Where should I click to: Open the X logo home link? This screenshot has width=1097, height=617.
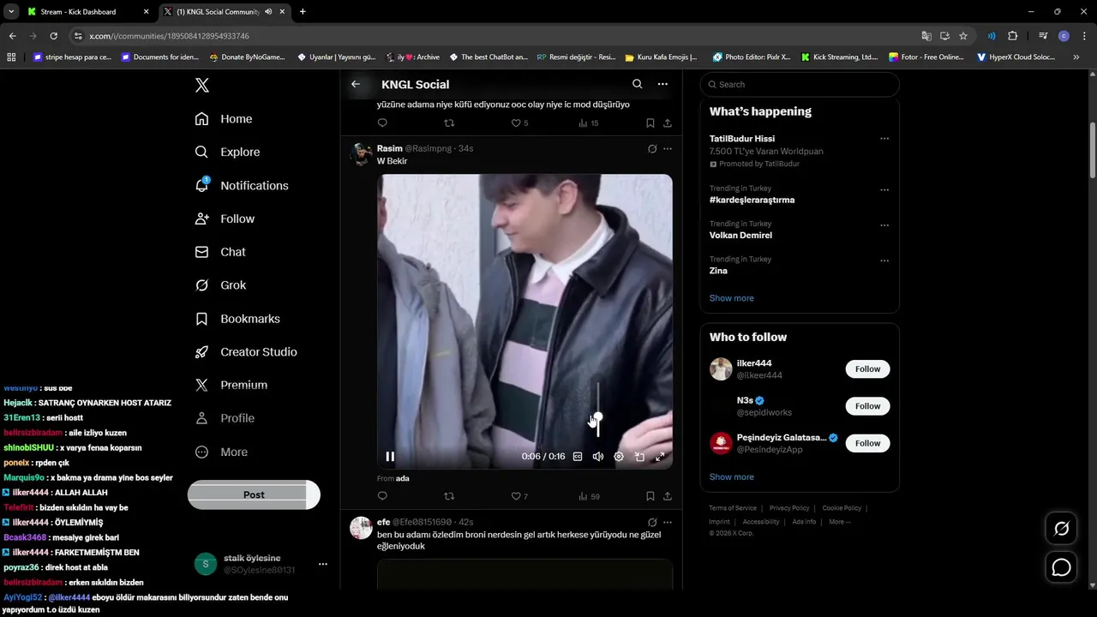(x=201, y=85)
